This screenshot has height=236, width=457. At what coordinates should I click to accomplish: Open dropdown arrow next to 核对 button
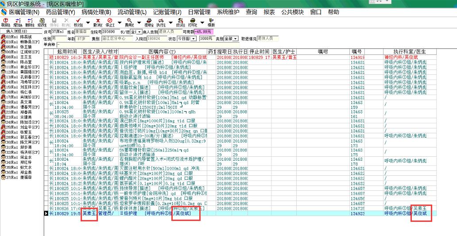pos(88,23)
